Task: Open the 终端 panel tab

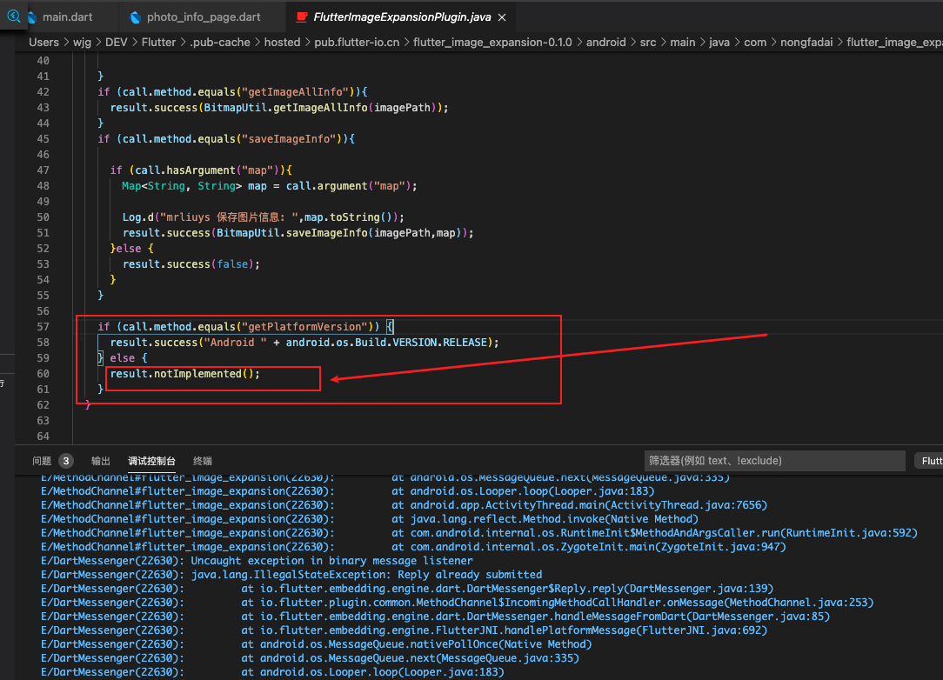Action: coord(202,461)
